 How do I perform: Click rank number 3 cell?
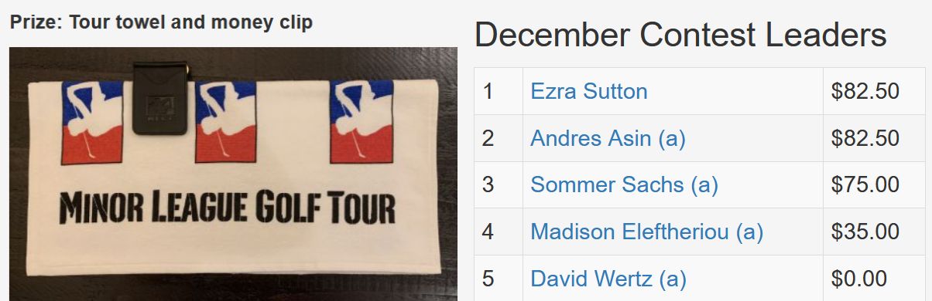click(499, 185)
